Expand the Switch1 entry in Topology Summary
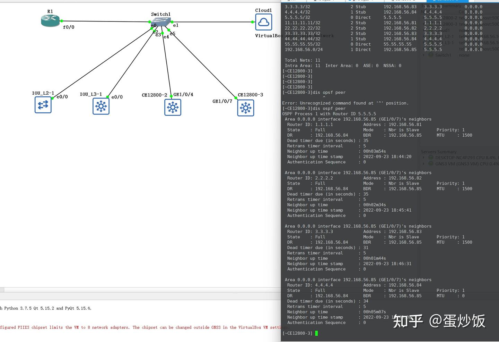This screenshot has width=499, height=342. click(423, 55)
